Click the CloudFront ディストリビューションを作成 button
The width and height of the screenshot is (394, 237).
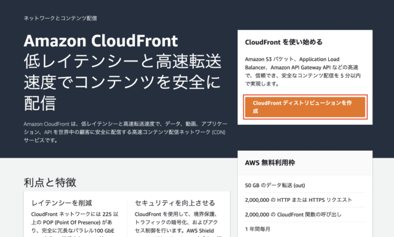pos(305,107)
